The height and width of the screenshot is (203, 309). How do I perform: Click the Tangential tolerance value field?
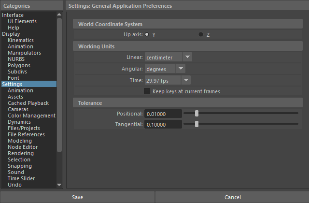click(x=163, y=125)
